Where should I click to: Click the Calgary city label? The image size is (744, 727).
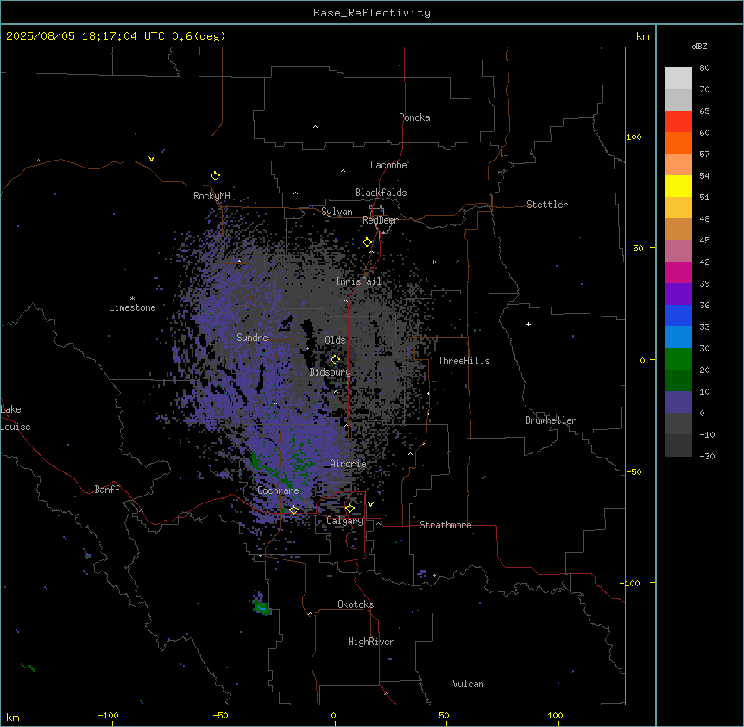[x=344, y=521]
